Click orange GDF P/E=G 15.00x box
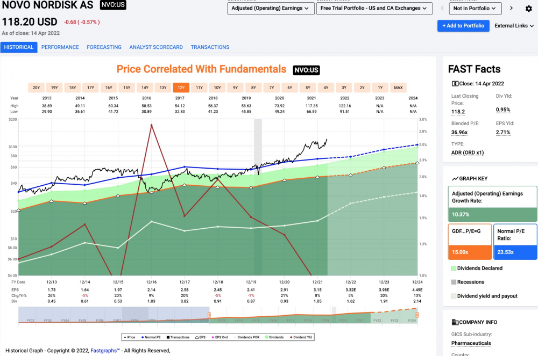This screenshot has width=538, height=356. [470, 242]
